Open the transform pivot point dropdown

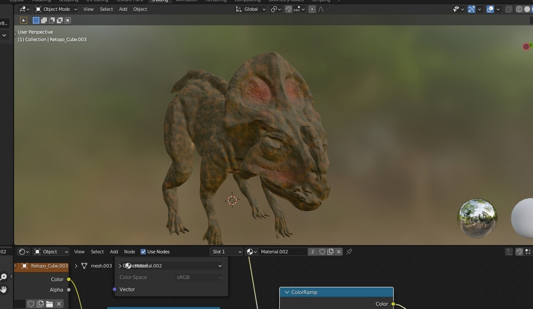coord(276,9)
